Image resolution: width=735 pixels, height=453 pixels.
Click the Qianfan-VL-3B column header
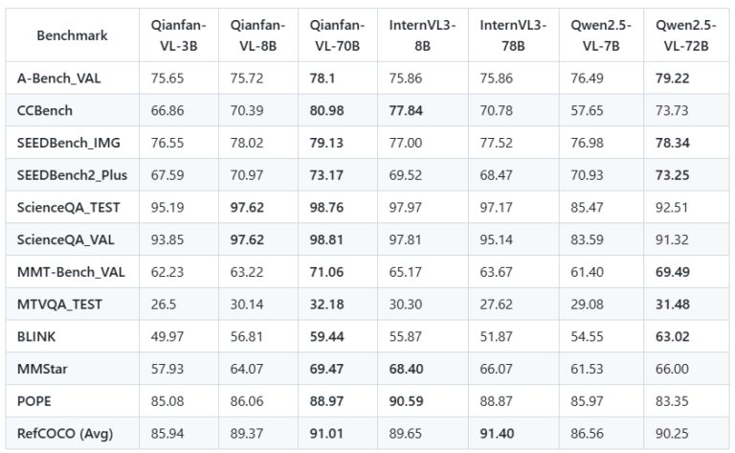tap(177, 35)
